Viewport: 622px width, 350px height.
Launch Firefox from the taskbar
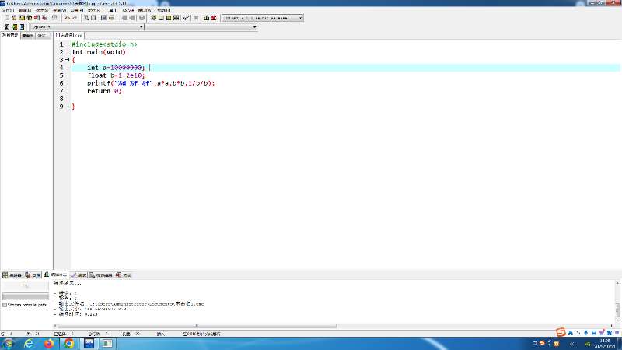tap(49, 343)
